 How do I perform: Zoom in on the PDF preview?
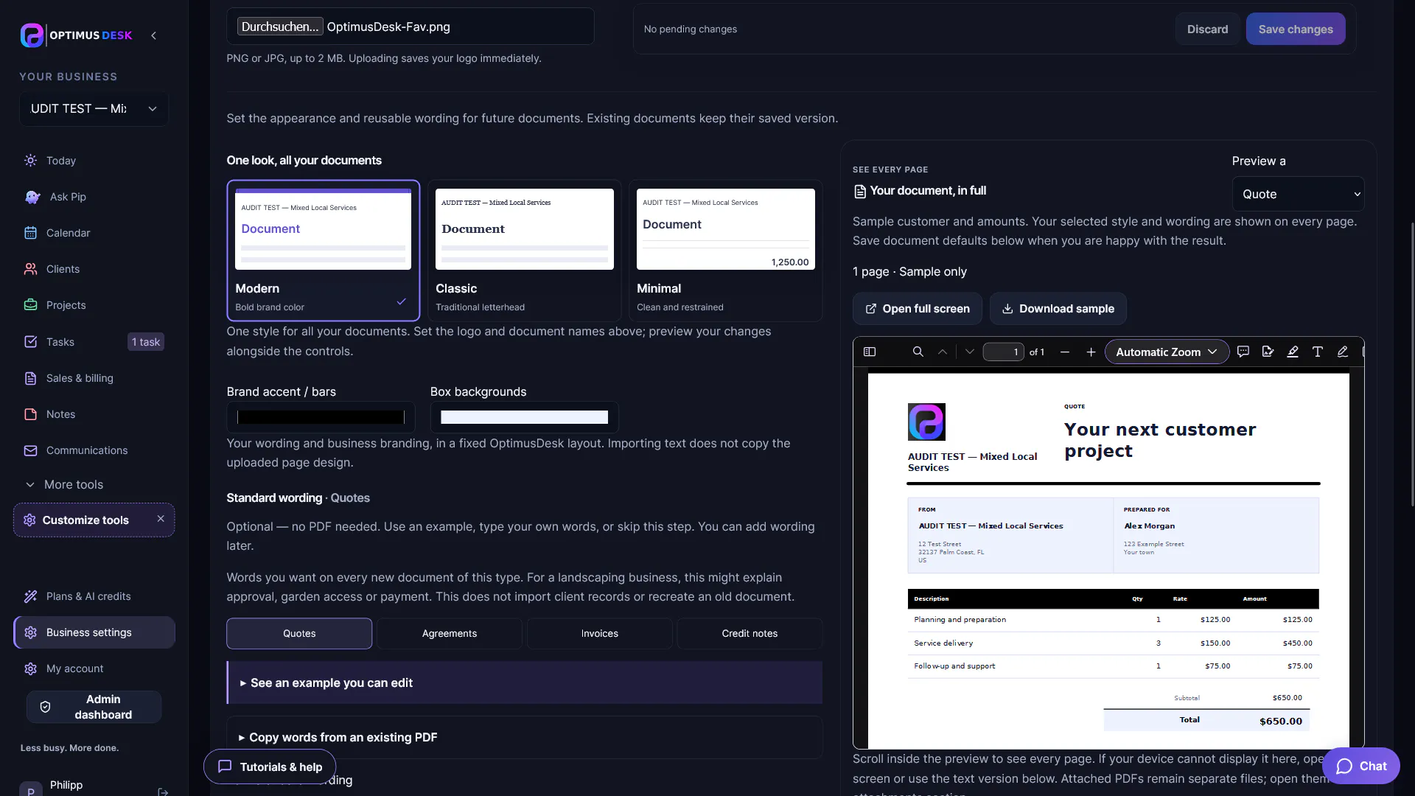[1091, 352]
